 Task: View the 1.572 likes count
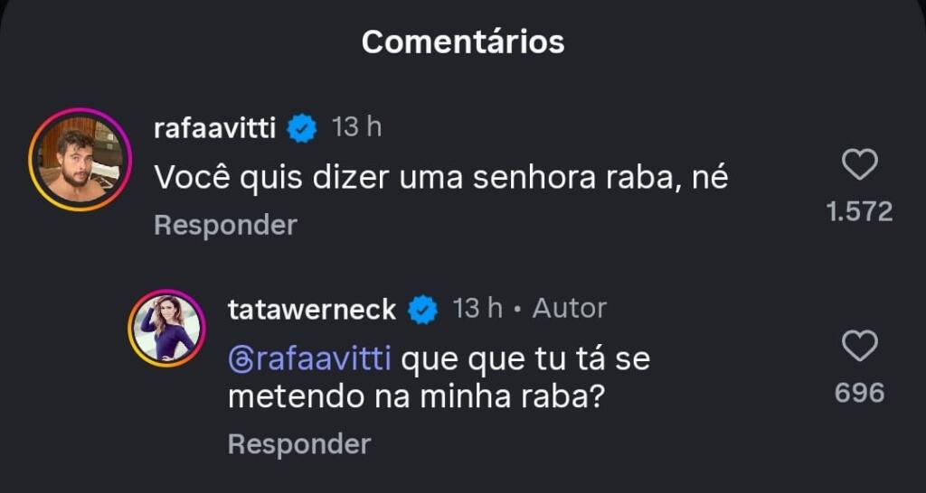(x=859, y=211)
